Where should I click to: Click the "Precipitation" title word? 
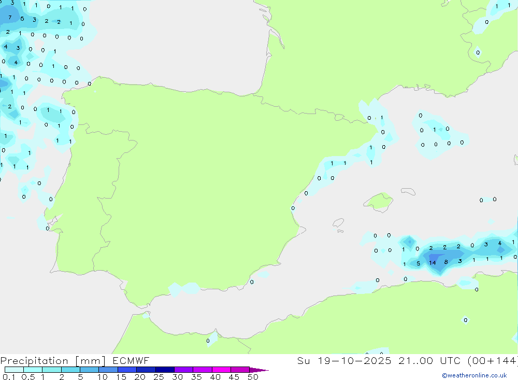point(34,361)
